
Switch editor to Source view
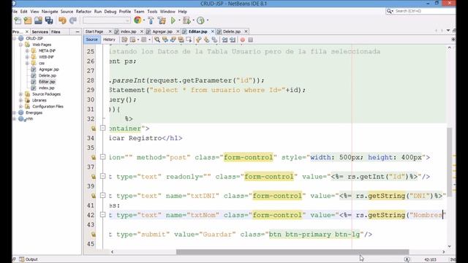[x=91, y=39]
